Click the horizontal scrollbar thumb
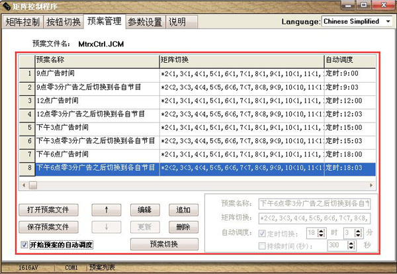This screenshot has height=274, width=397. [x=33, y=185]
